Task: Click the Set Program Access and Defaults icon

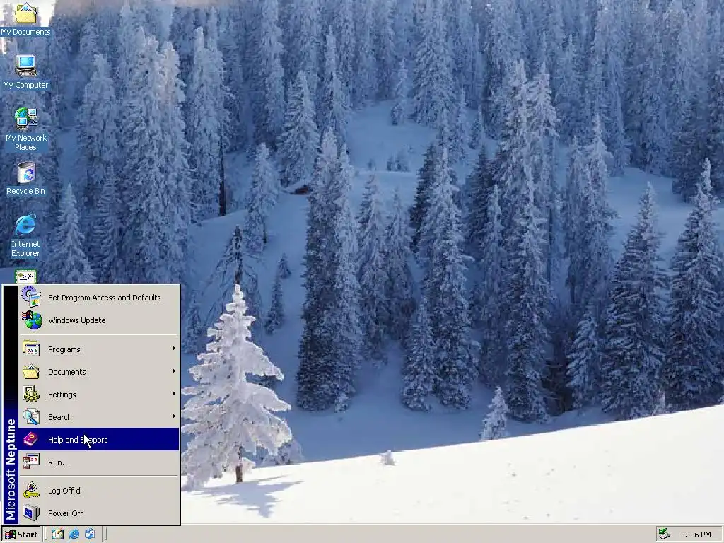Action: (x=31, y=297)
